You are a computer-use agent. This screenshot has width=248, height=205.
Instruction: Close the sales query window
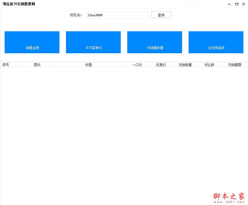click(x=243, y=4)
